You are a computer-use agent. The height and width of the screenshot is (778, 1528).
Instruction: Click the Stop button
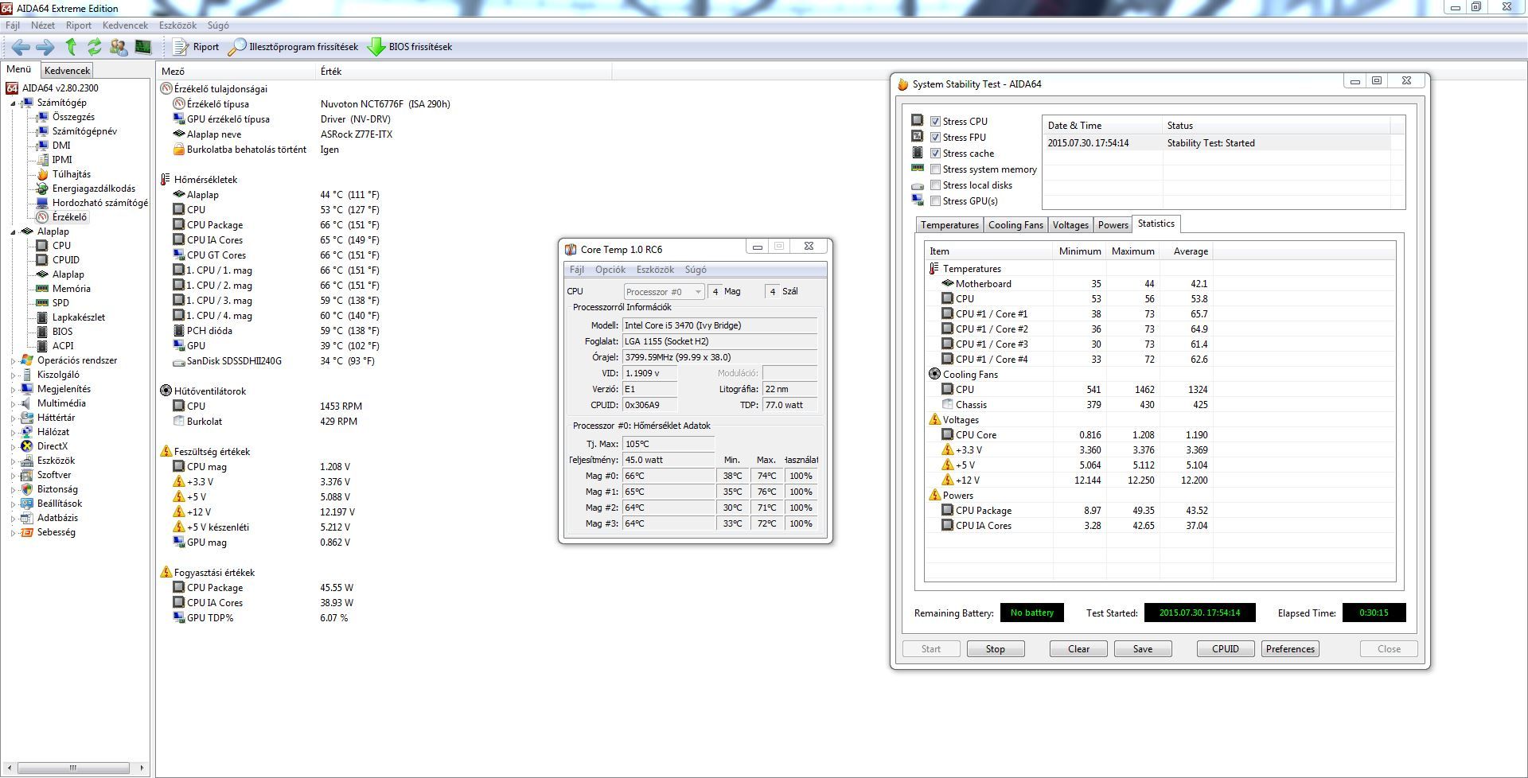click(996, 649)
